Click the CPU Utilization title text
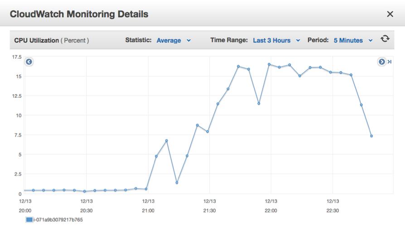Image resolution: width=405 pixels, height=227 pixels. pyautogui.click(x=36, y=41)
